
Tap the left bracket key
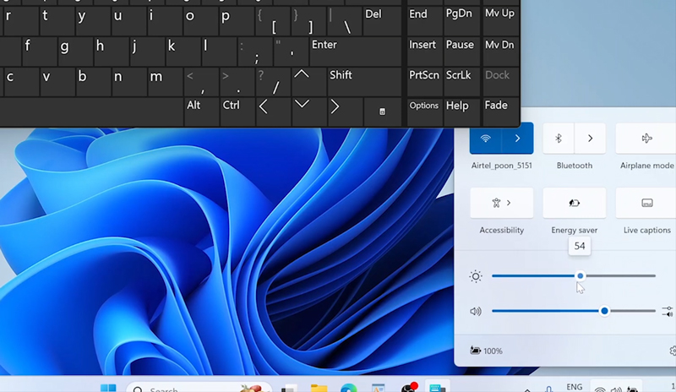pos(273,21)
